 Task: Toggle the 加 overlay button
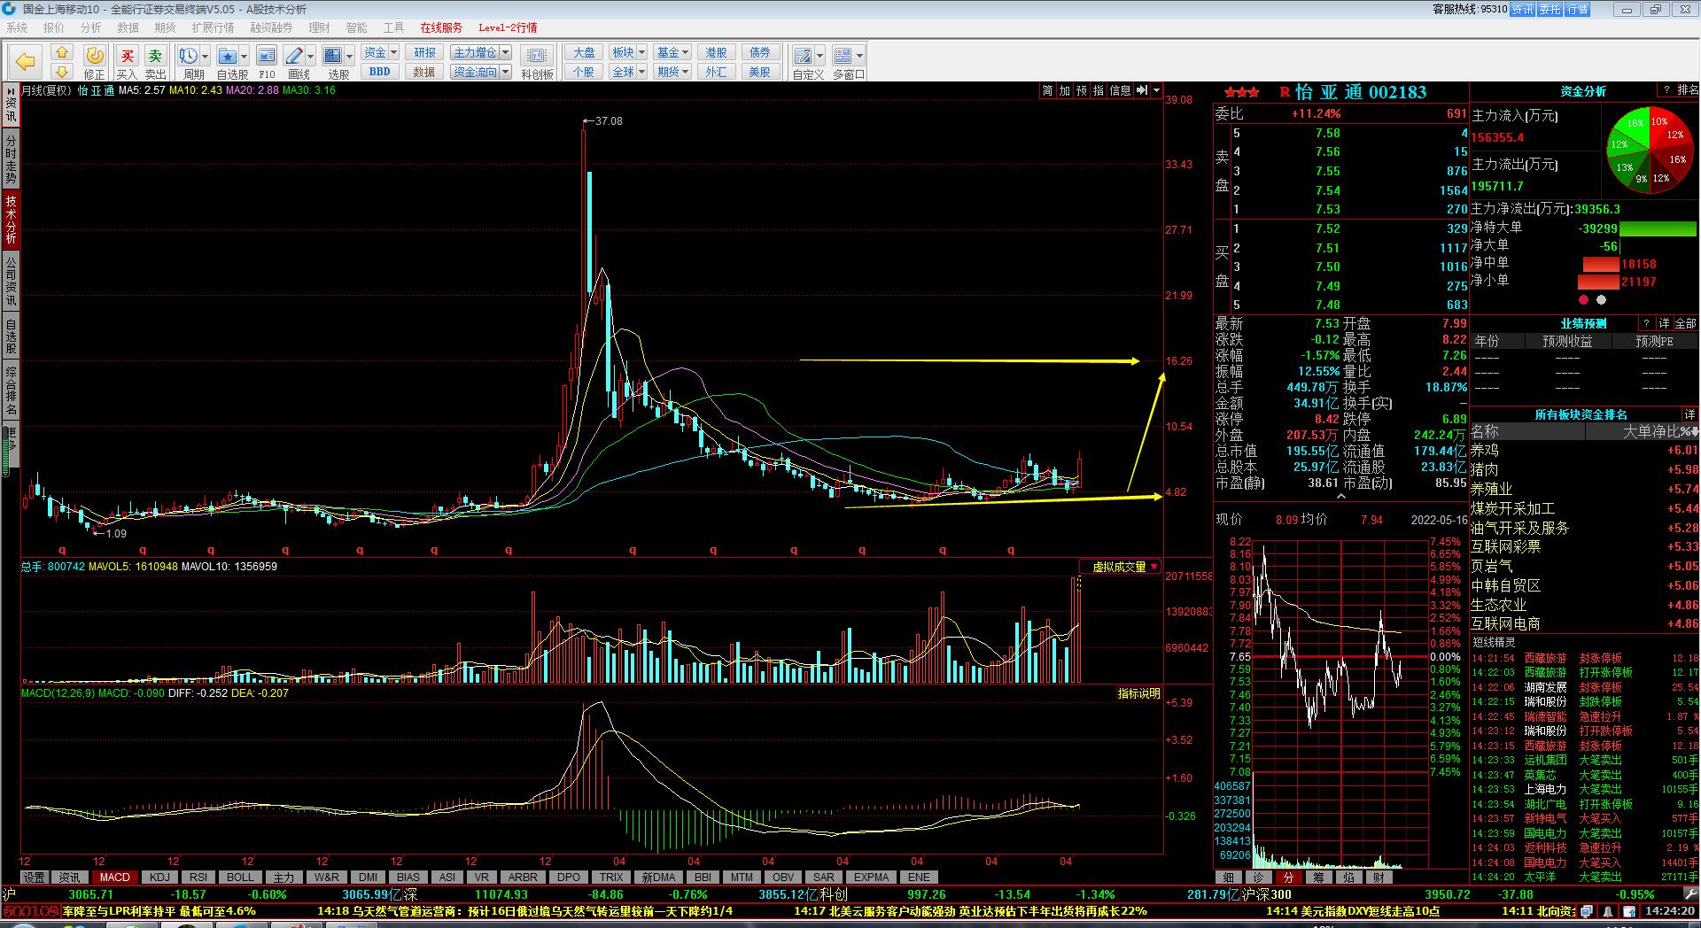click(x=1064, y=90)
